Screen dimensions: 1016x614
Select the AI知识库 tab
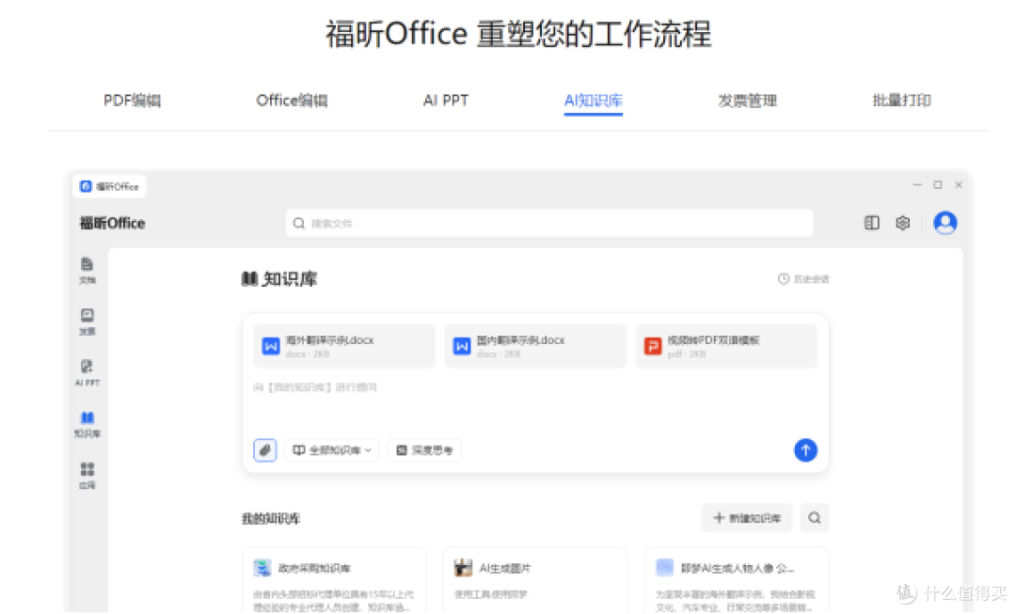[x=593, y=101]
